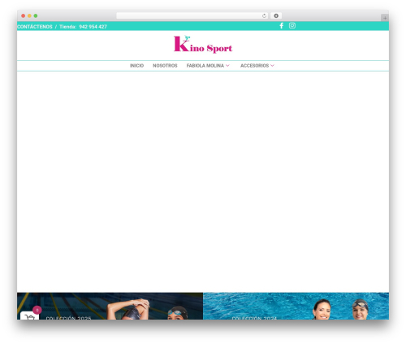Open the Accesorios menu item

(254, 66)
